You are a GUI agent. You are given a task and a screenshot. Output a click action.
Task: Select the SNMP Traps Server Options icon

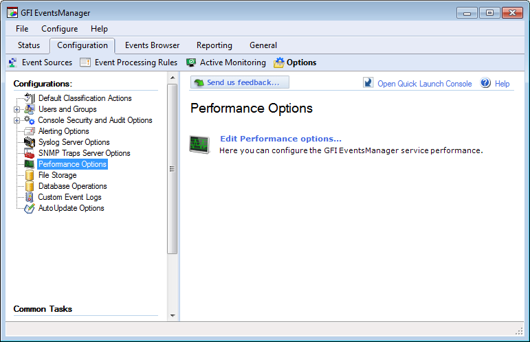(x=30, y=153)
